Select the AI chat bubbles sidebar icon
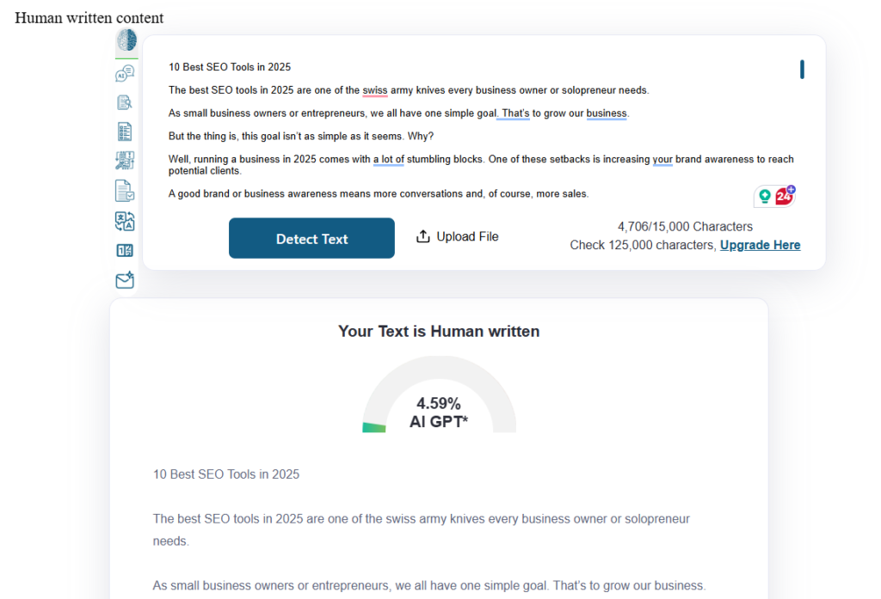Image resolution: width=881 pixels, height=599 pixels. (125, 73)
